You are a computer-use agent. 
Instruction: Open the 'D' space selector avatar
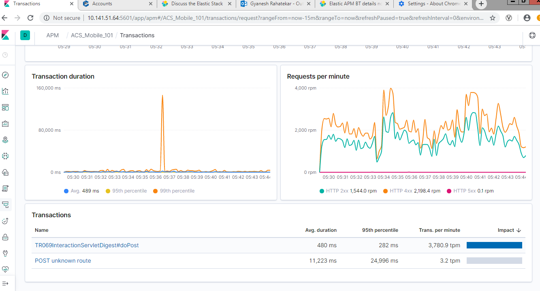[25, 35]
